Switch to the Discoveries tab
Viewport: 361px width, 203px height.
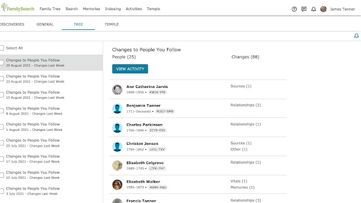pyautogui.click(x=12, y=24)
